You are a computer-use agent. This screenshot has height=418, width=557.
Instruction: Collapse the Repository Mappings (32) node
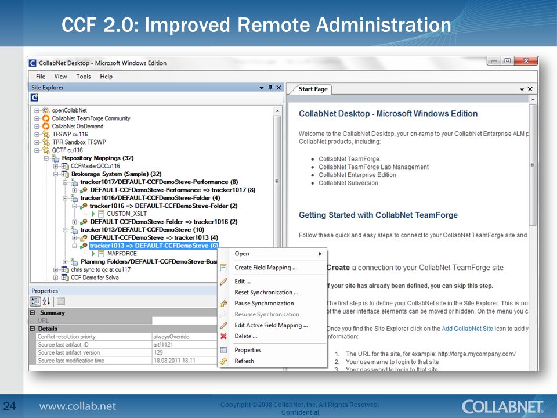(x=46, y=158)
